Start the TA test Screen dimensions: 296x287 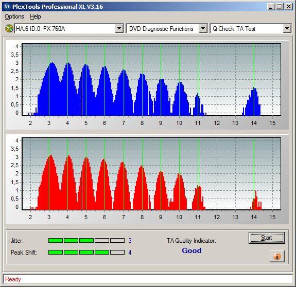point(267,238)
